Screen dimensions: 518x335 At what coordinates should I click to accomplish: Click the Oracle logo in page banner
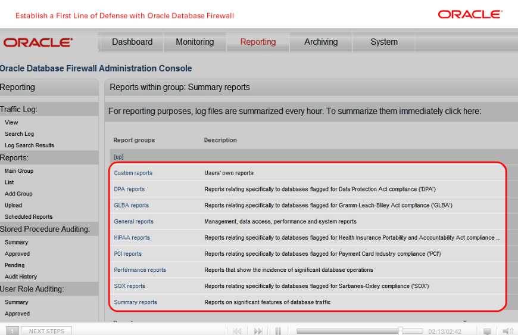[470, 14]
